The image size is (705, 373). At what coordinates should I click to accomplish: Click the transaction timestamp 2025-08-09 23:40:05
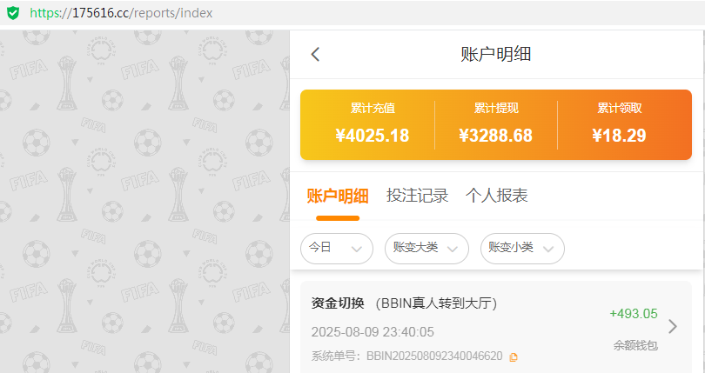372,332
